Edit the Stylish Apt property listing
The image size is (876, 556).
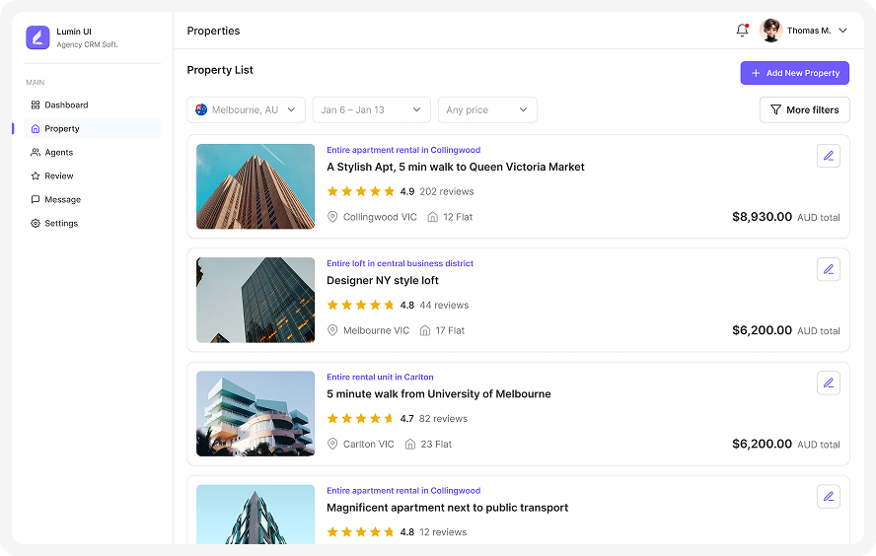click(x=828, y=156)
